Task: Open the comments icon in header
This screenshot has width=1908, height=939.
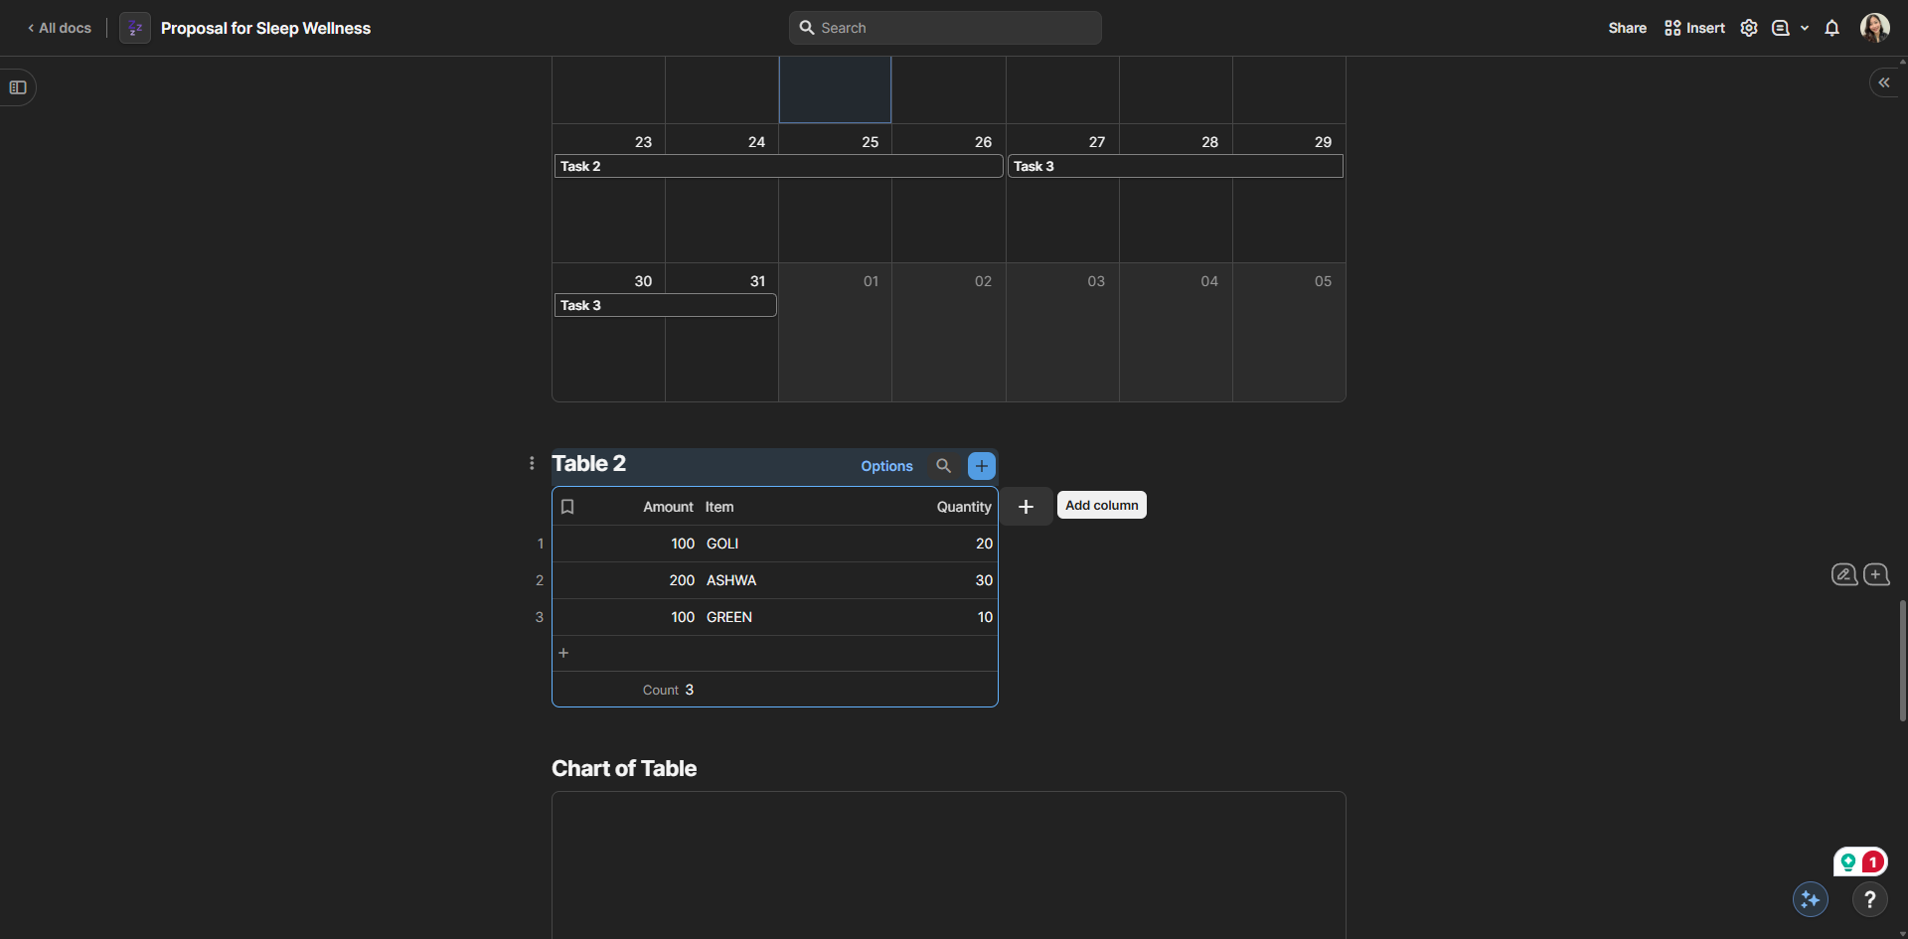Action: coord(1781,28)
